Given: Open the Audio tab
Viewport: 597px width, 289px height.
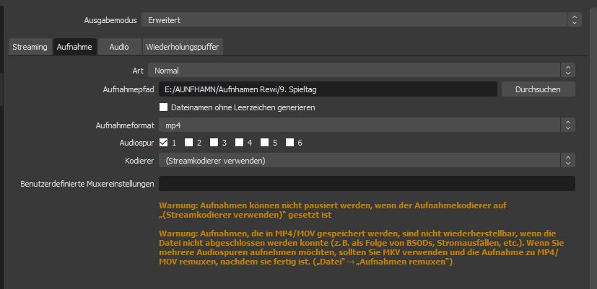Looking at the screenshot, I should (x=119, y=47).
